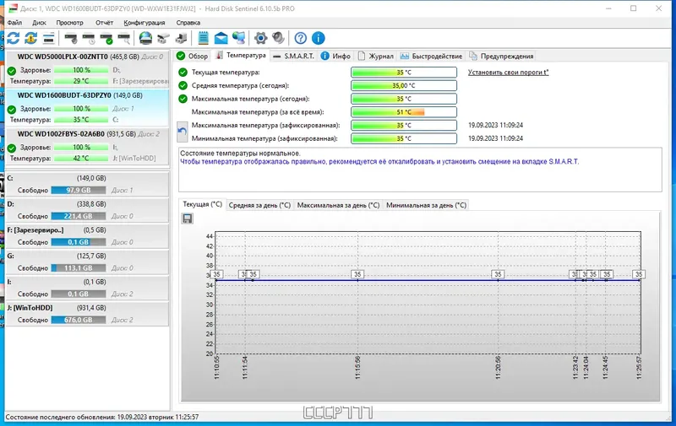Screen dimensions: 676x426
Task: Click the 51 °C all-time maximum temperature bar
Action: pos(404,112)
